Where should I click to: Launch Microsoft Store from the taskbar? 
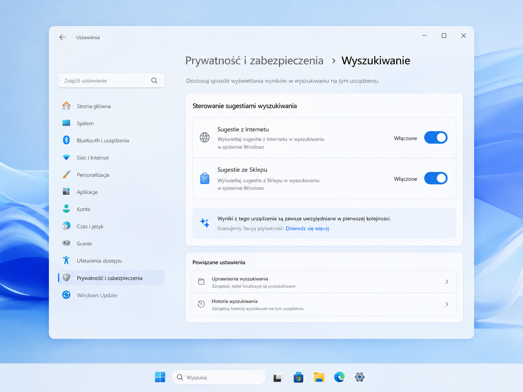(298, 377)
